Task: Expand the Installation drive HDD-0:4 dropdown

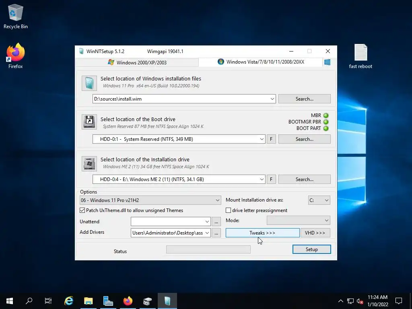Action: [x=262, y=179]
